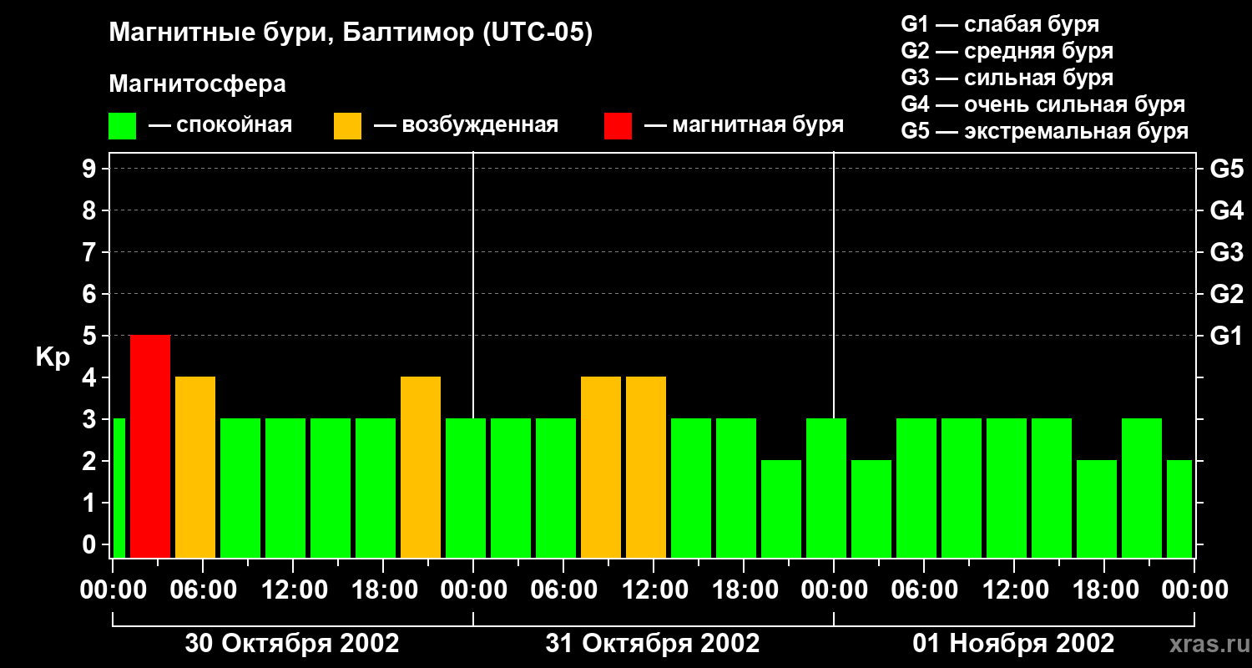The height and width of the screenshot is (668, 1252).
Task: Select the '31 Октября 2002' date label
Action: tap(653, 644)
